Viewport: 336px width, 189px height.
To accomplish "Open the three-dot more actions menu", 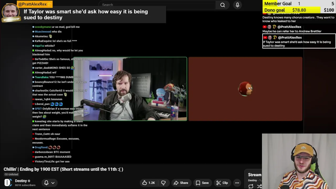I will coord(237,183).
